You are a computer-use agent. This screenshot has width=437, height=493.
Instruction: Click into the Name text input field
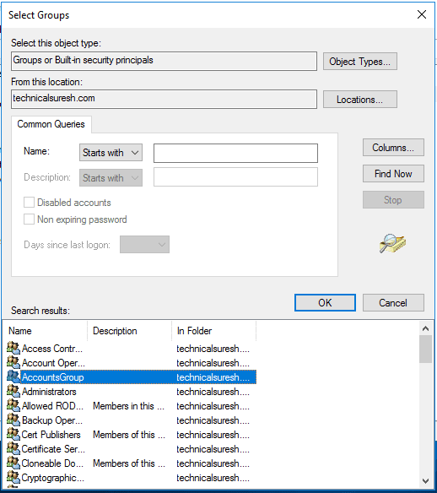point(235,153)
